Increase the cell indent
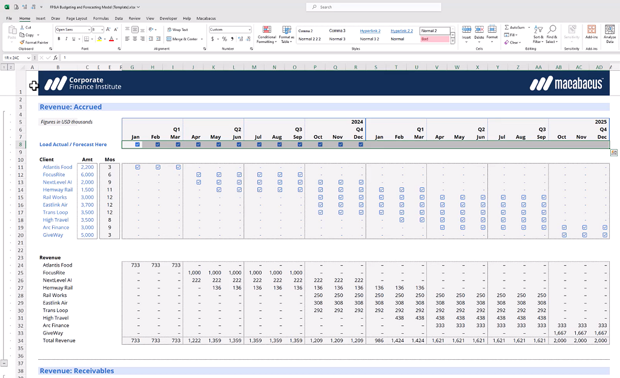 (158, 39)
